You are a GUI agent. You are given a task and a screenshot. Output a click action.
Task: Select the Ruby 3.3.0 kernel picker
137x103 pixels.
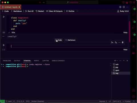coord(123,11)
